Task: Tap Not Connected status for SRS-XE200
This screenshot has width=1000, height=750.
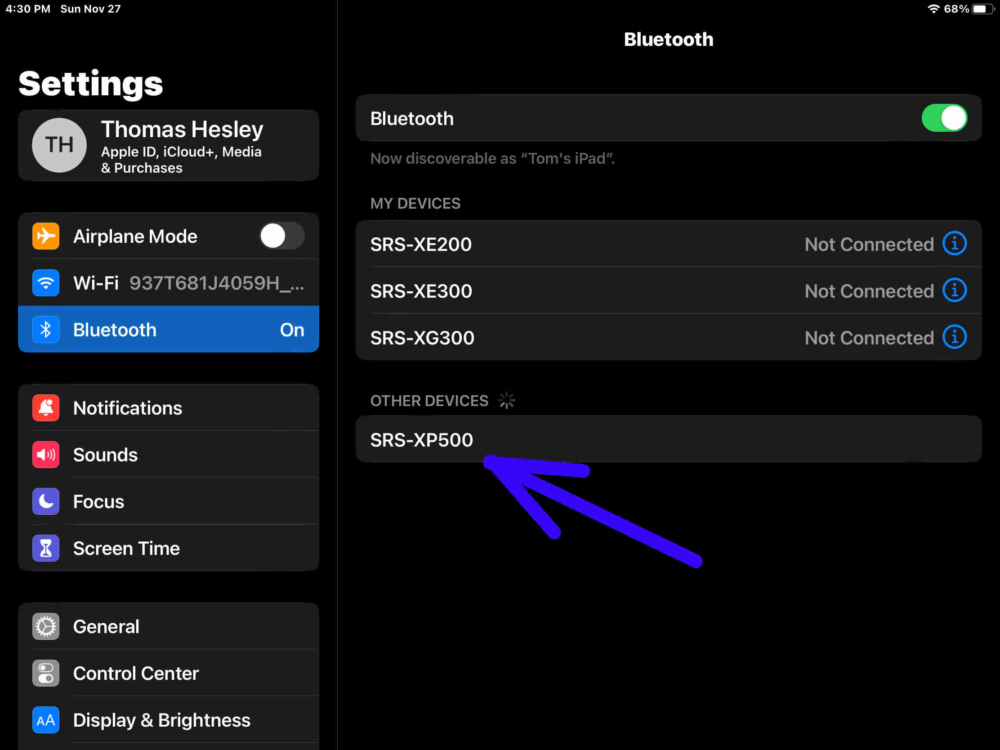Action: [869, 244]
